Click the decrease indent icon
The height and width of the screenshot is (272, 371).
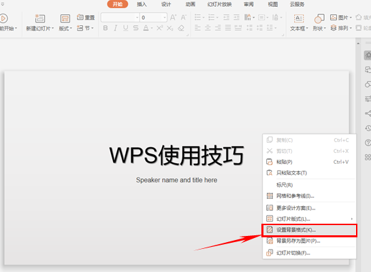pyautogui.click(x=226, y=18)
